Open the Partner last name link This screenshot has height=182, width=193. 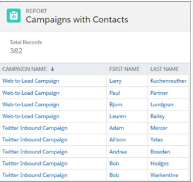[159, 93]
